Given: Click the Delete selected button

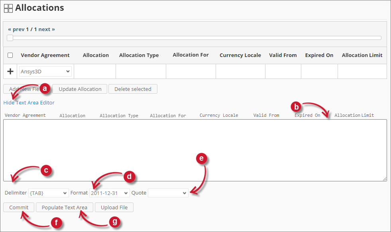Looking at the screenshot, I should click(x=133, y=89).
